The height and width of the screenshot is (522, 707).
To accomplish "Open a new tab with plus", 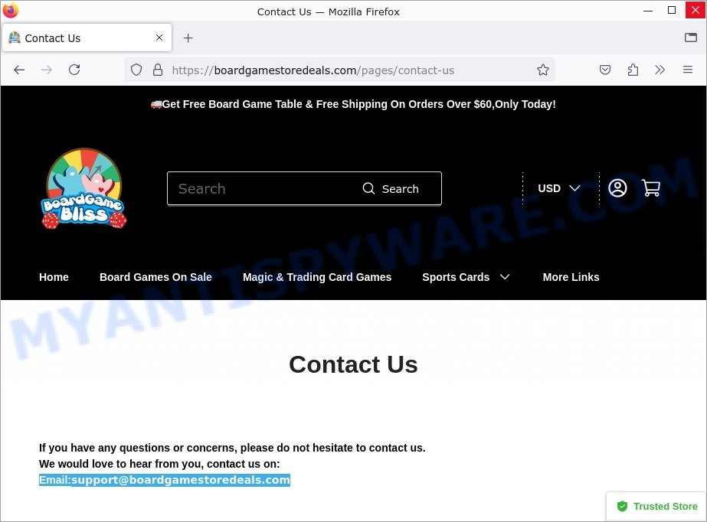I will coord(188,38).
